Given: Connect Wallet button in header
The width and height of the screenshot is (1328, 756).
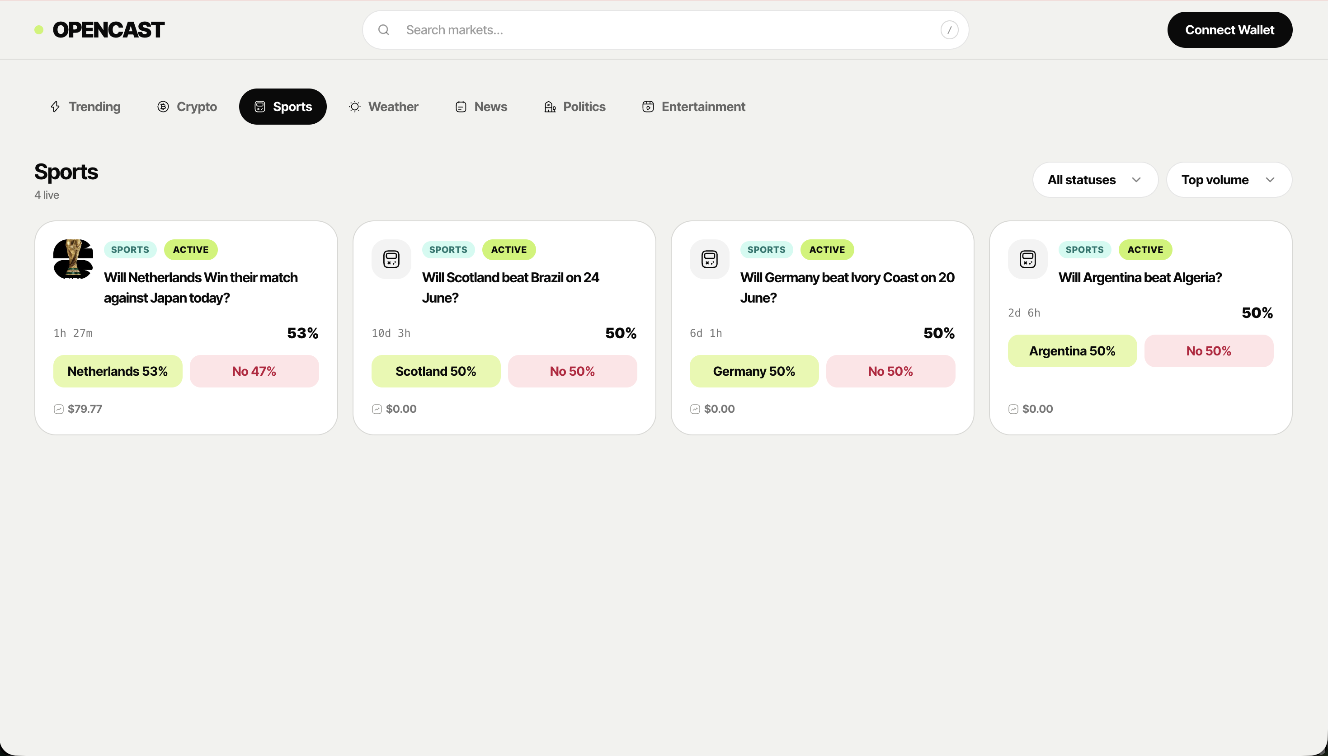Looking at the screenshot, I should pyautogui.click(x=1230, y=30).
